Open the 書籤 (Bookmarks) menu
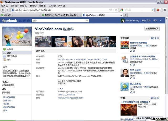The width and height of the screenshot is (168, 121). (x=43, y=6)
